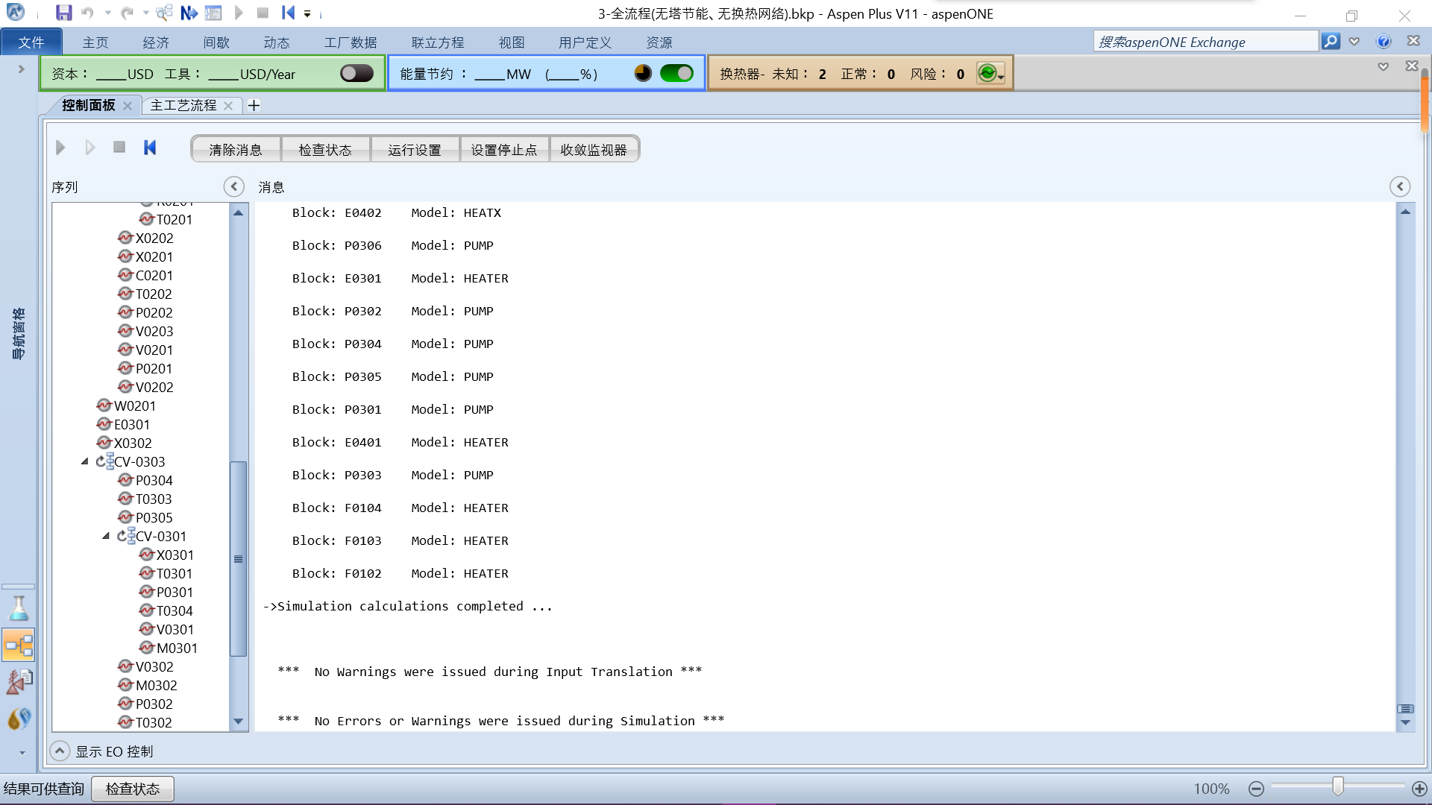Click the 清除消息 button

point(236,149)
